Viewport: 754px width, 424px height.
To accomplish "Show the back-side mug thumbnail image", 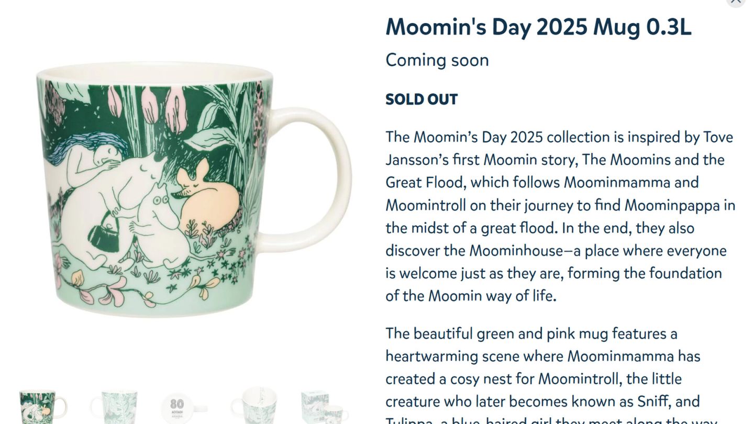I will pyautogui.click(x=114, y=407).
